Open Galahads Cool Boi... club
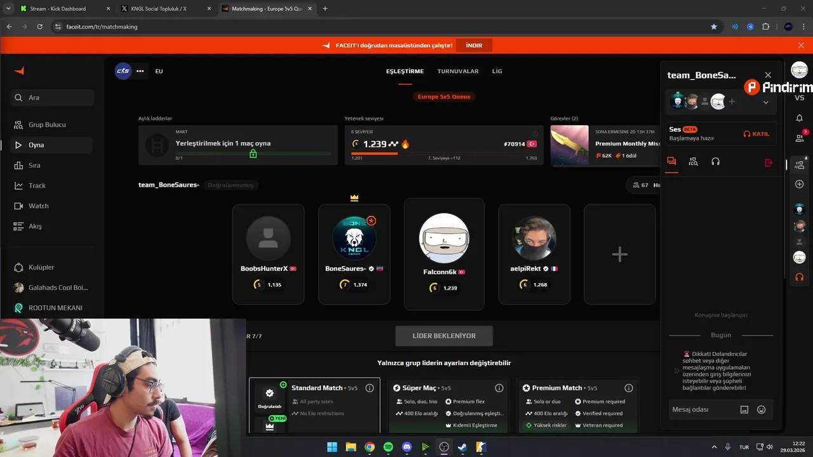This screenshot has height=457, width=813. (52, 288)
